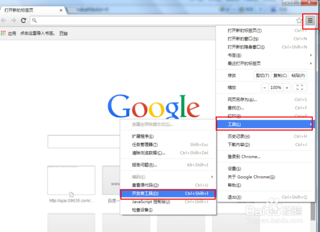Select 关于 Google Chrome(G)
Viewport: 320px width, 232px height.
coord(266,177)
